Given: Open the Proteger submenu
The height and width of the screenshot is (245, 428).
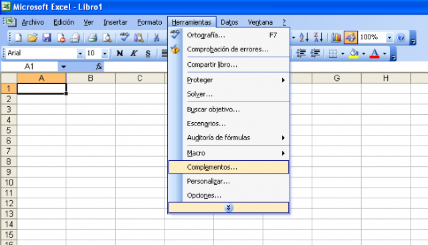Looking at the screenshot, I should 229,80.
